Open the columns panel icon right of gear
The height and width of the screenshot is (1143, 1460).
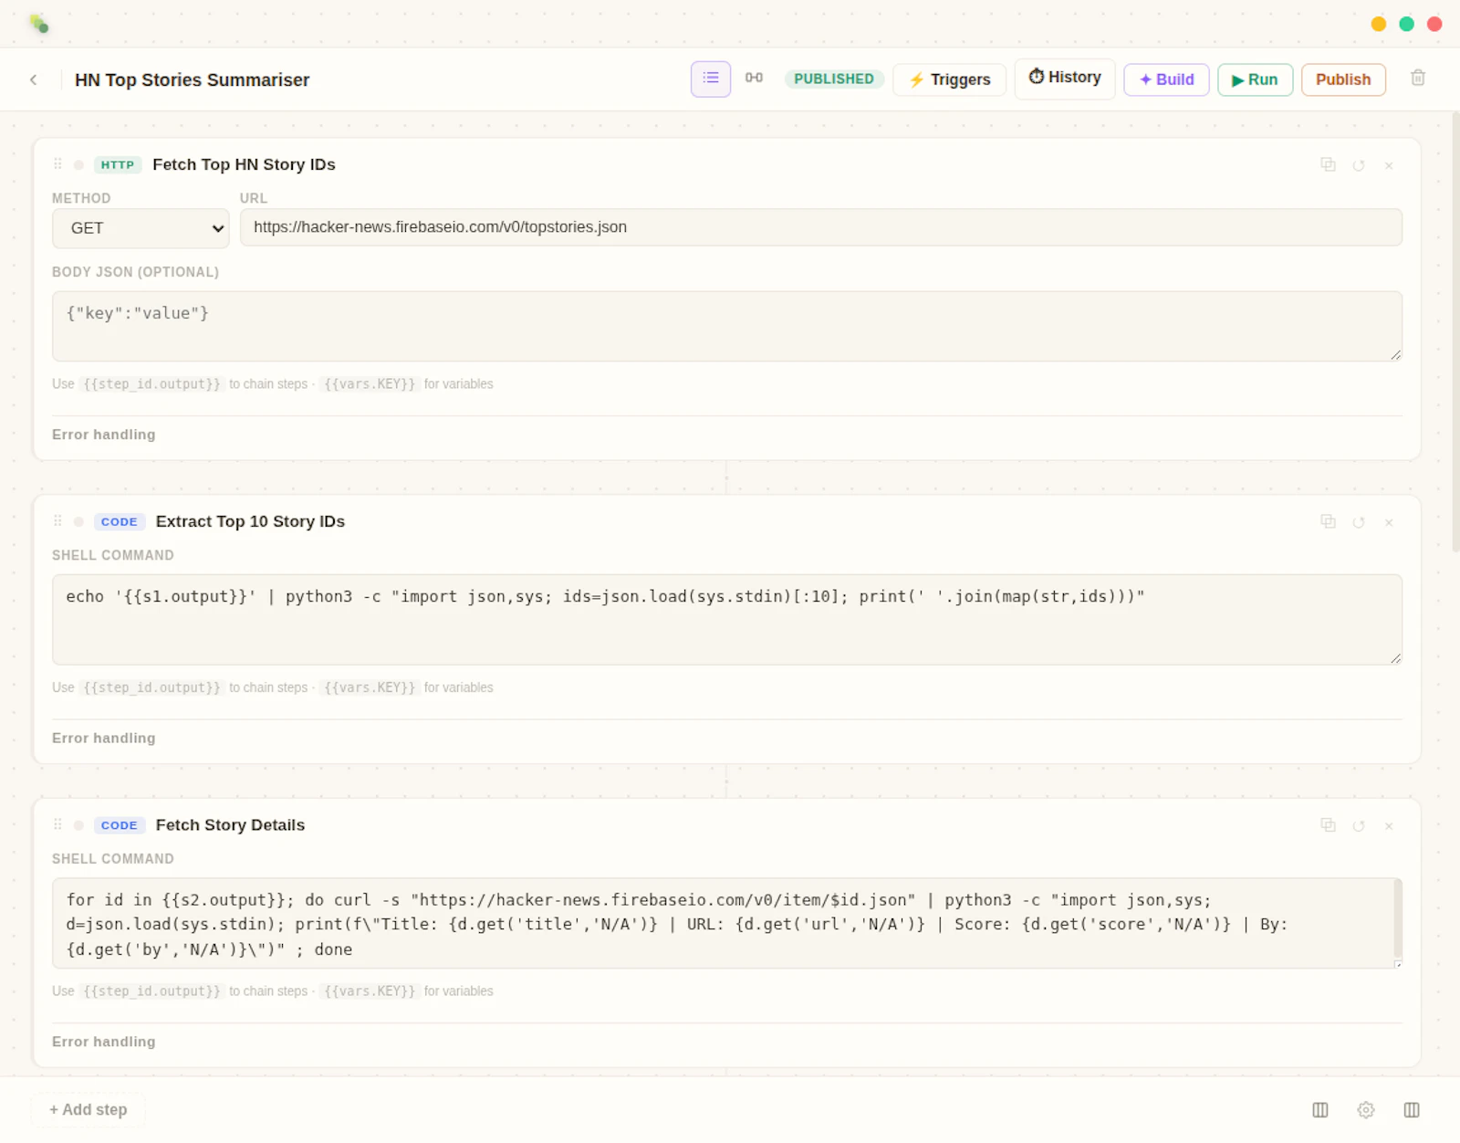click(x=1411, y=1110)
